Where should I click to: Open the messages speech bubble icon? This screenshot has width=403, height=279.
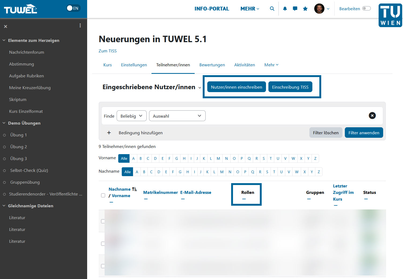[x=295, y=9]
